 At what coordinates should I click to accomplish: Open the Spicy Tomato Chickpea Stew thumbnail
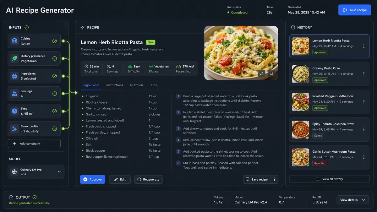pos(300,129)
